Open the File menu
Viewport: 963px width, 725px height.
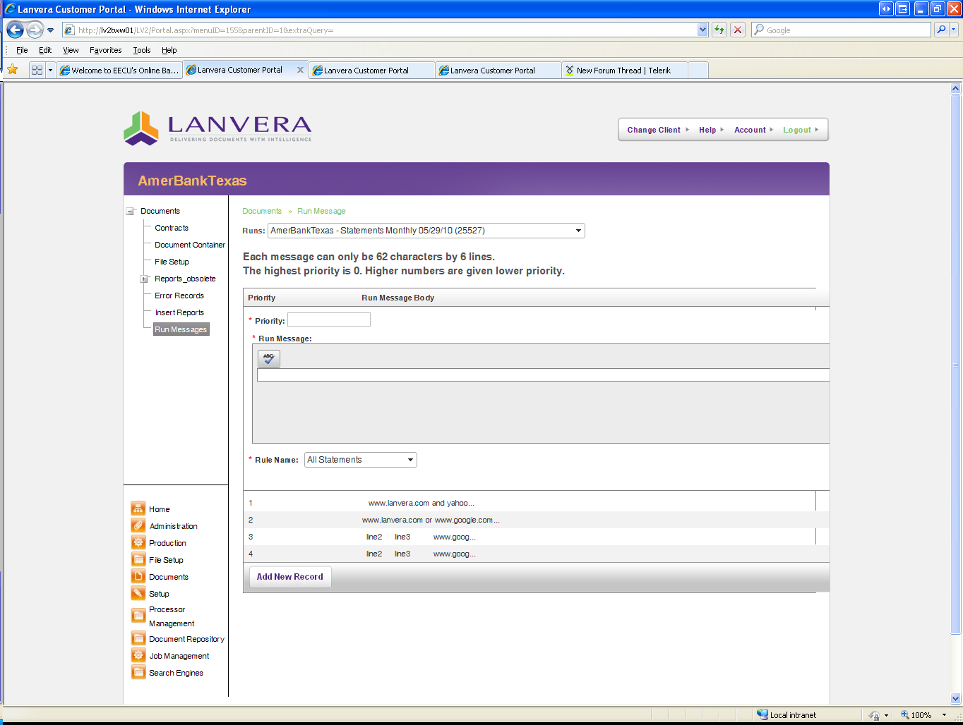click(22, 50)
